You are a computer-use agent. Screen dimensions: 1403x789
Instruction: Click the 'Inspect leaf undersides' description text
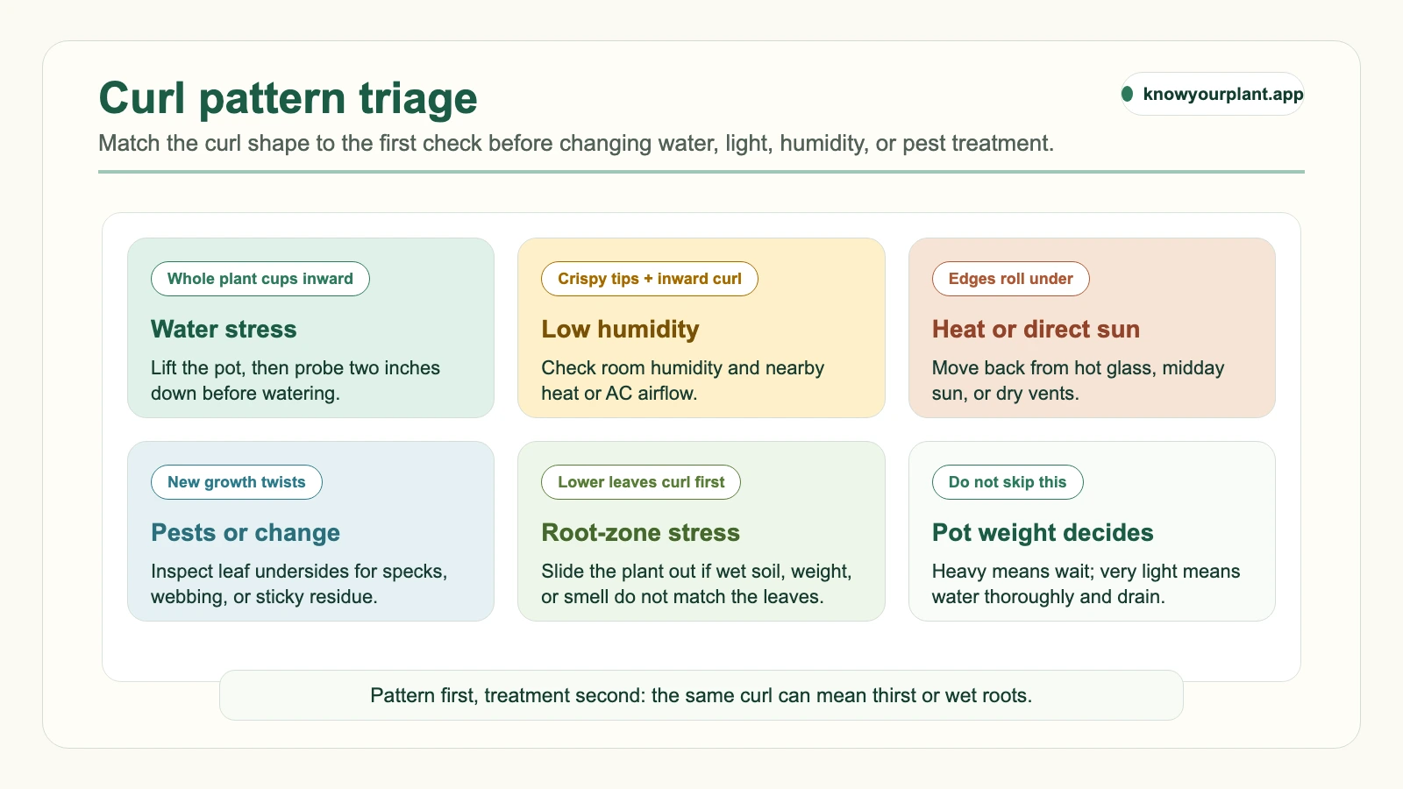click(299, 584)
